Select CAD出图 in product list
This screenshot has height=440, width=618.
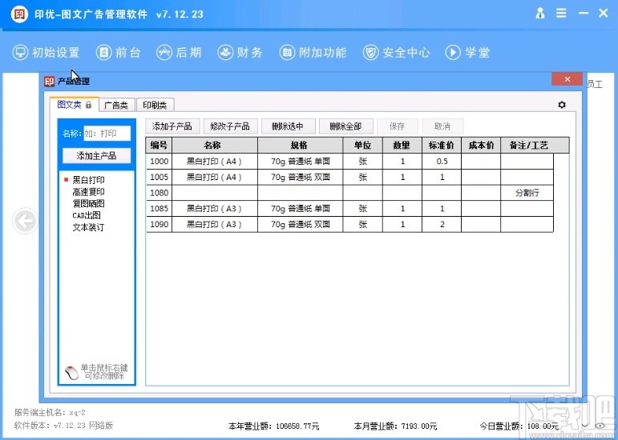pyautogui.click(x=87, y=215)
